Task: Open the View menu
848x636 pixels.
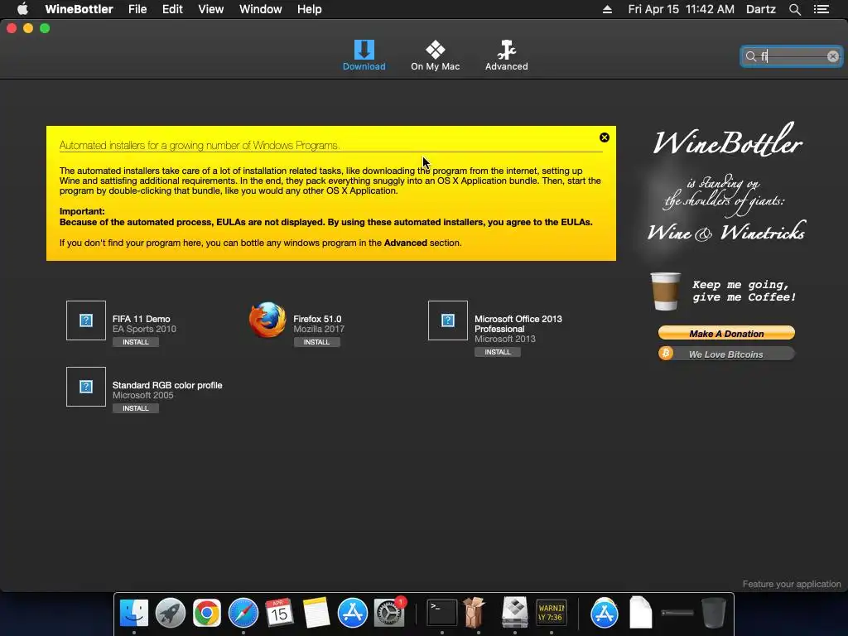Action: click(x=211, y=9)
